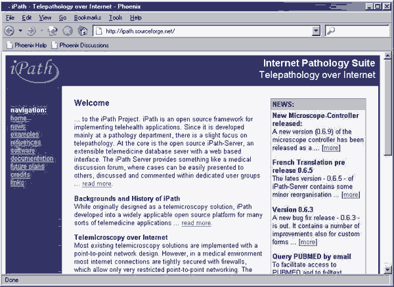Click the Telemicroscopy over Internet heading
The height and width of the screenshot is (287, 394).
[x=121, y=237]
